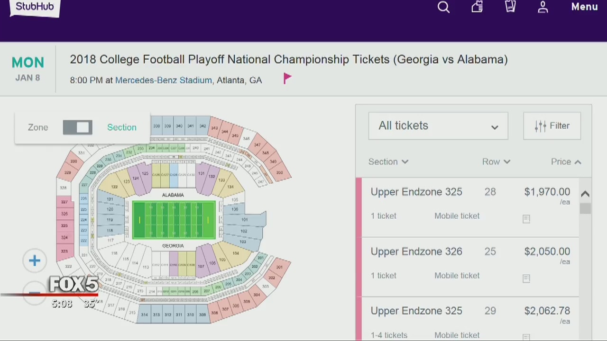This screenshot has width=607, height=341.
Task: Zoom in on the stadium map
Action: point(35,260)
